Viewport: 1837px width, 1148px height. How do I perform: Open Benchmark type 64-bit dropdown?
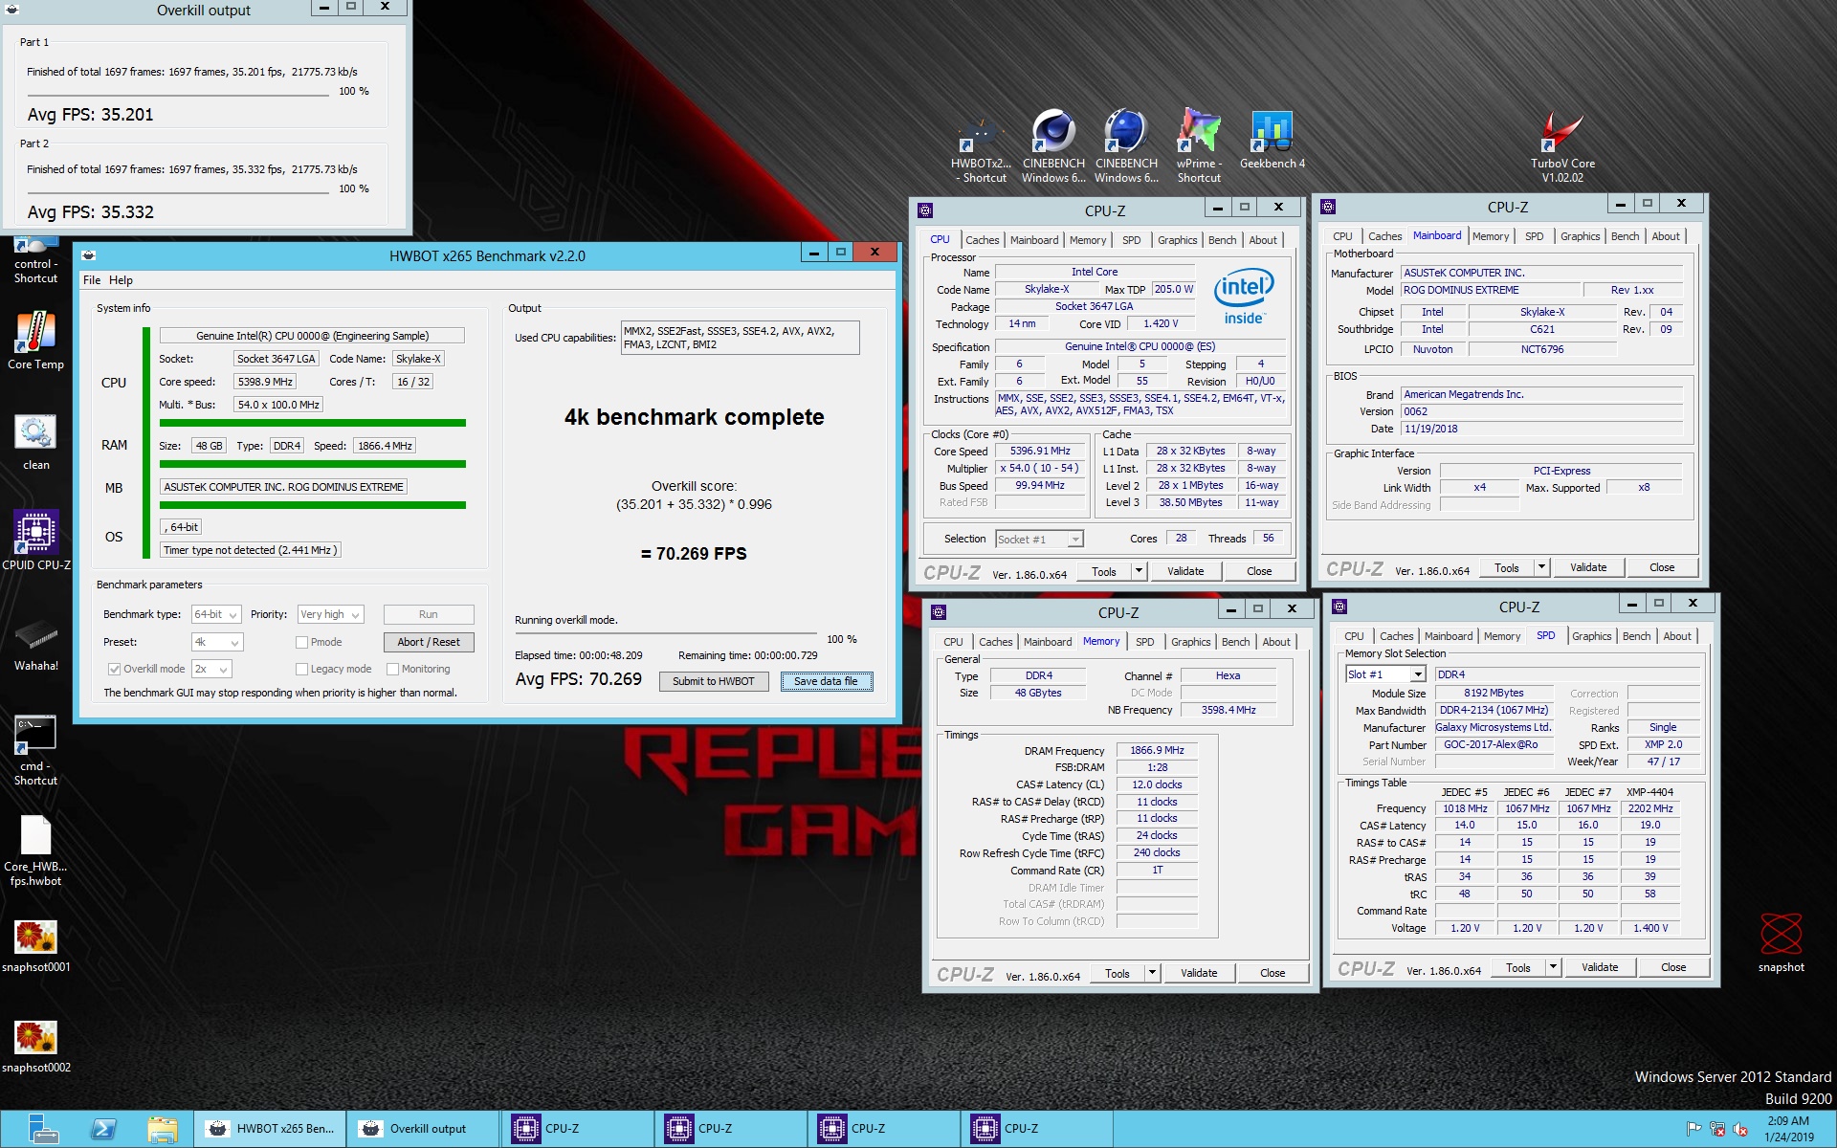[216, 614]
